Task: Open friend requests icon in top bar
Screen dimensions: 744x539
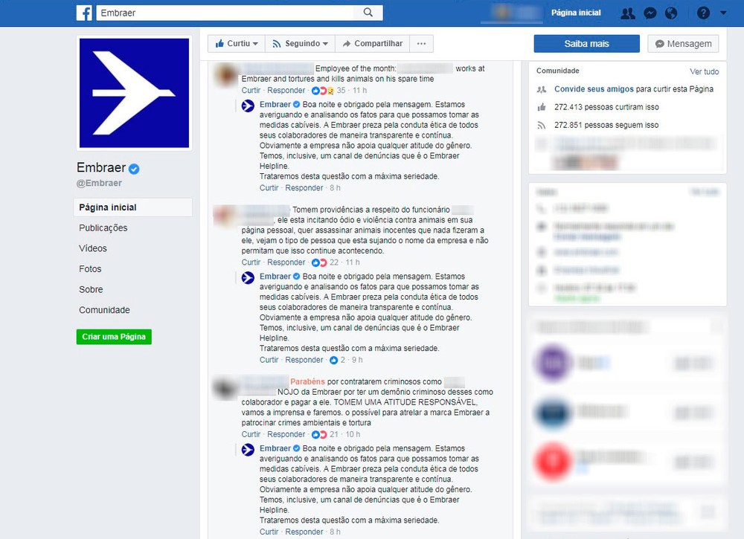Action: point(628,13)
